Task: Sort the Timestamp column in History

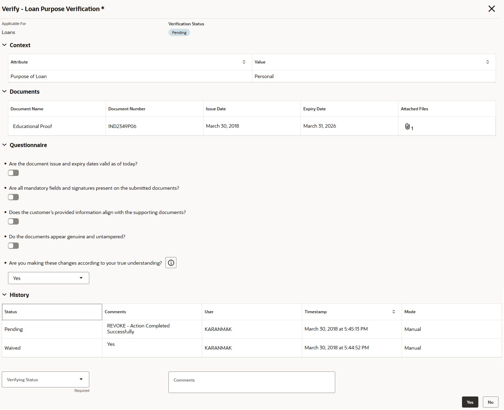Action: 394,312
